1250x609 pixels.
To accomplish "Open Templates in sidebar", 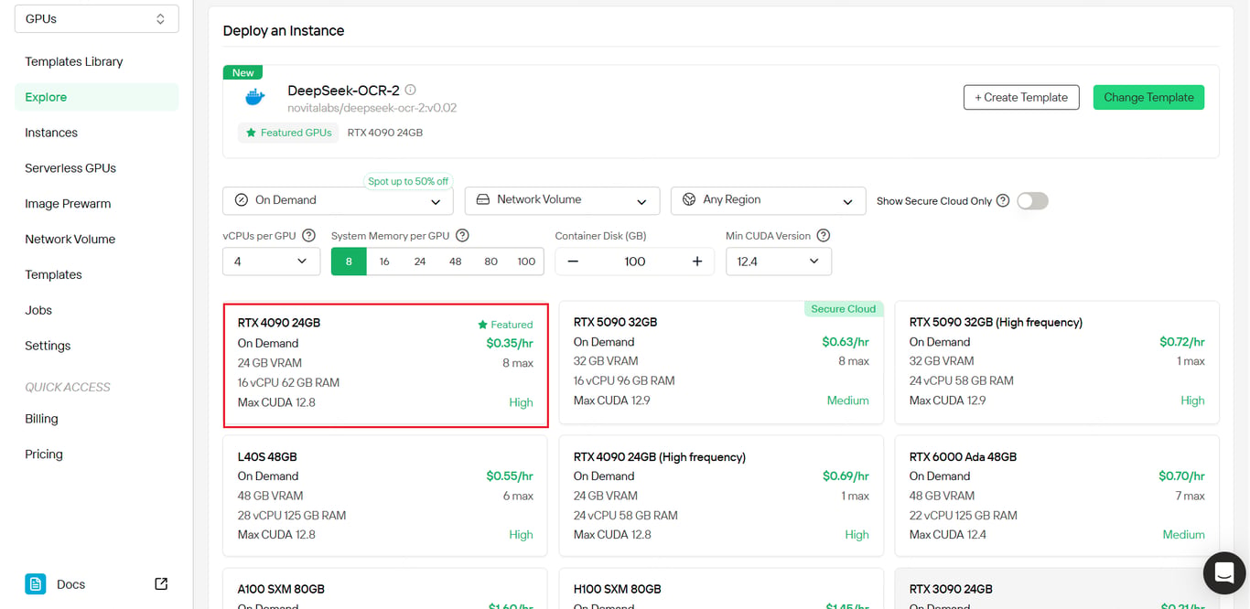I will click(x=53, y=274).
